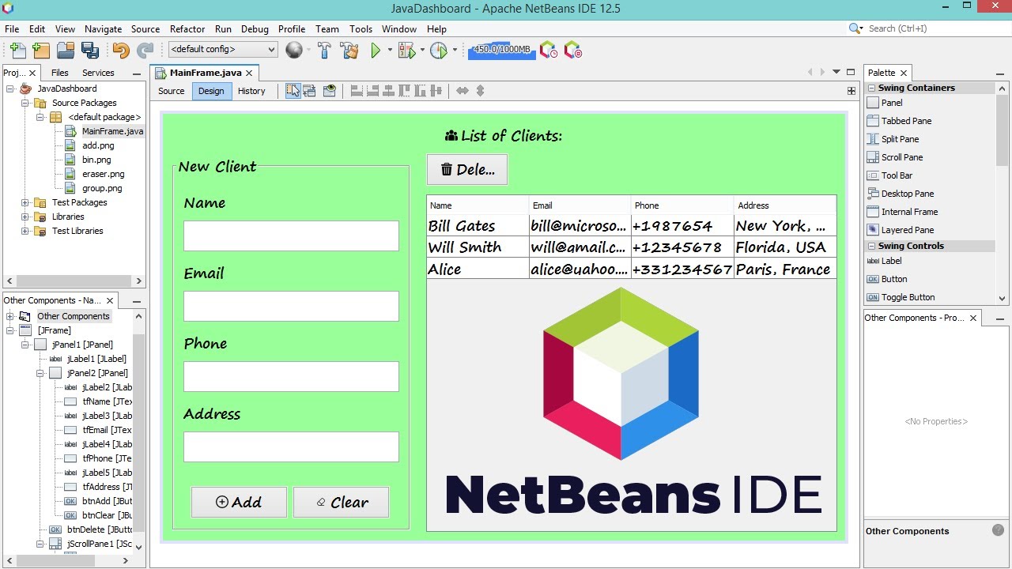The height and width of the screenshot is (569, 1012).
Task: Collapse the jPanel2 node in Navigator
Action: pyautogui.click(x=40, y=373)
